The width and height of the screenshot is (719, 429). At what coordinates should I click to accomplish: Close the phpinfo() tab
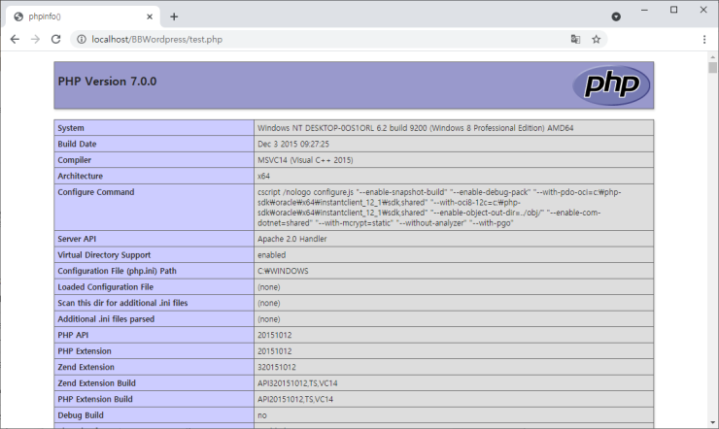(x=150, y=16)
